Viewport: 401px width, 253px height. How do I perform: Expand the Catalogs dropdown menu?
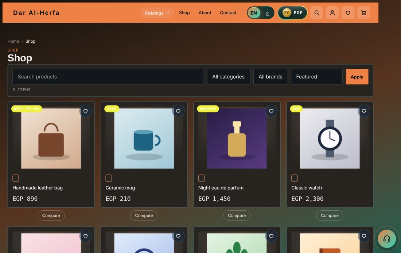[157, 13]
